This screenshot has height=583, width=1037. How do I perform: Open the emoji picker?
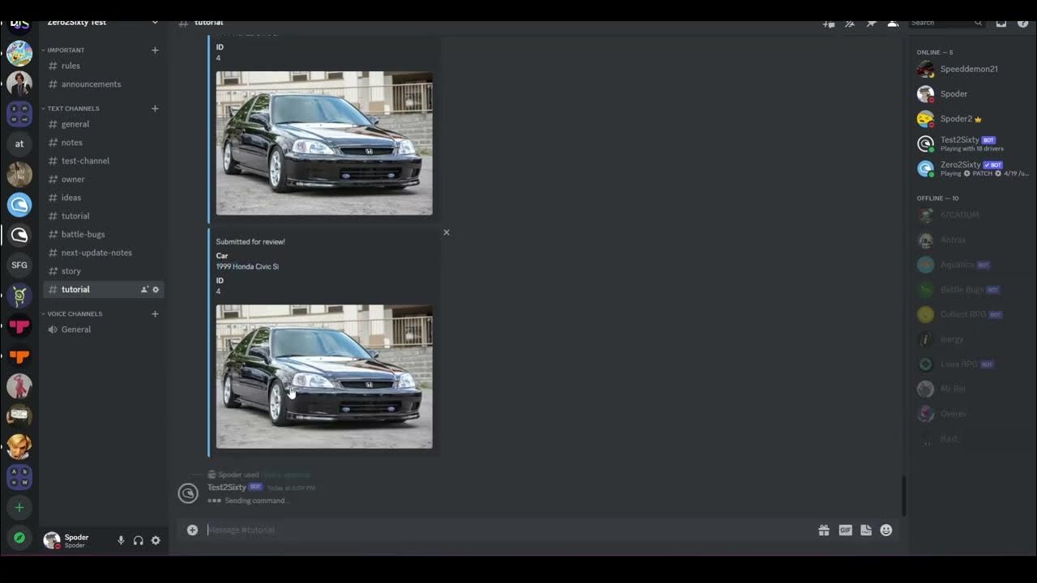(886, 530)
